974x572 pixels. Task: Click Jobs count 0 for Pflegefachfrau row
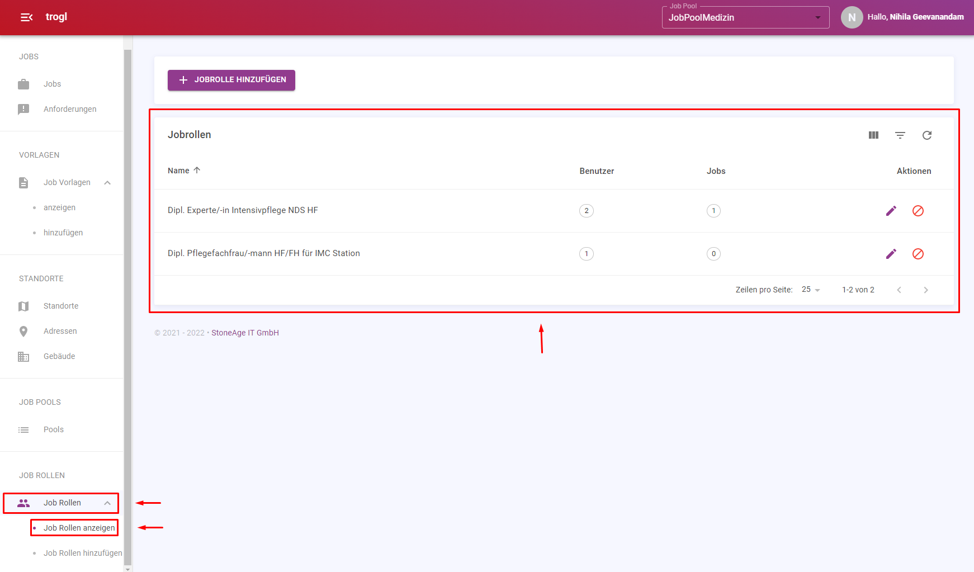click(713, 254)
